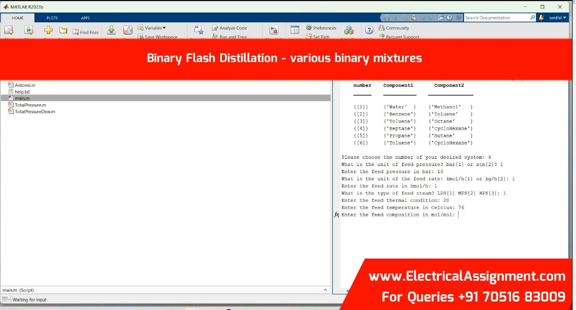Click the notifications bell icon
The width and height of the screenshot is (576, 310).
[542, 18]
